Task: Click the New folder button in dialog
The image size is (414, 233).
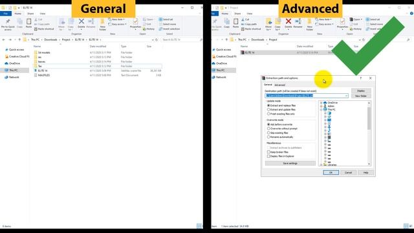Action: point(361,96)
